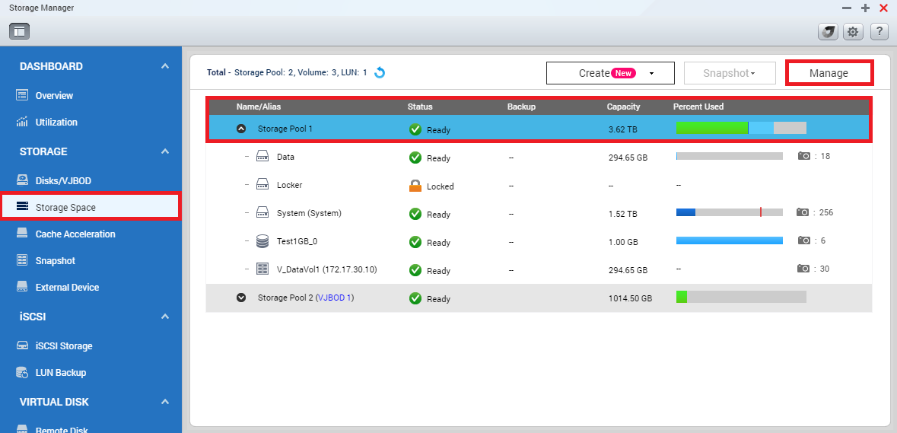Expand Storage Pool 2 row
Image resolution: width=897 pixels, height=433 pixels.
pyautogui.click(x=241, y=298)
